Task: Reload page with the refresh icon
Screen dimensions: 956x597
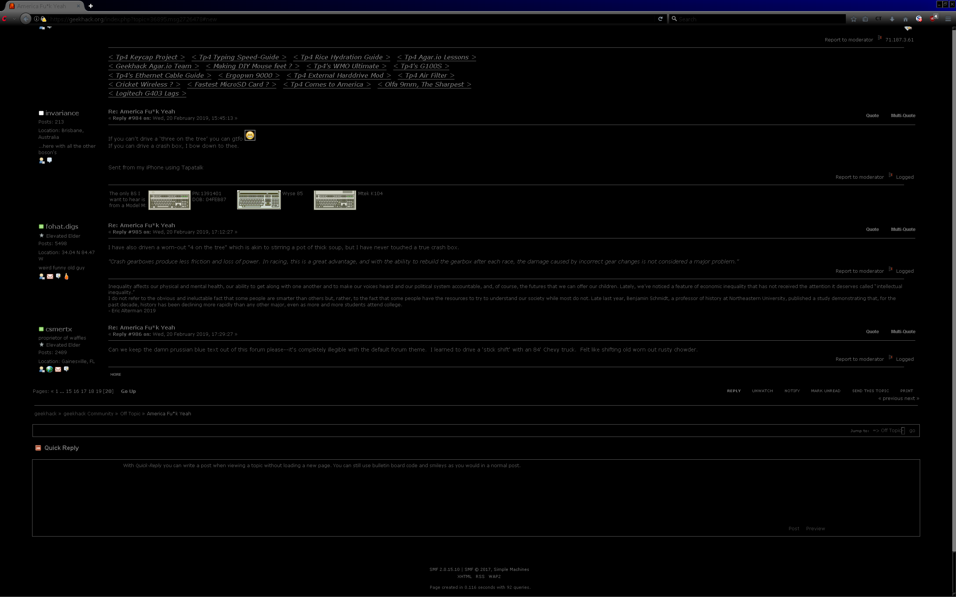Action: [x=660, y=19]
